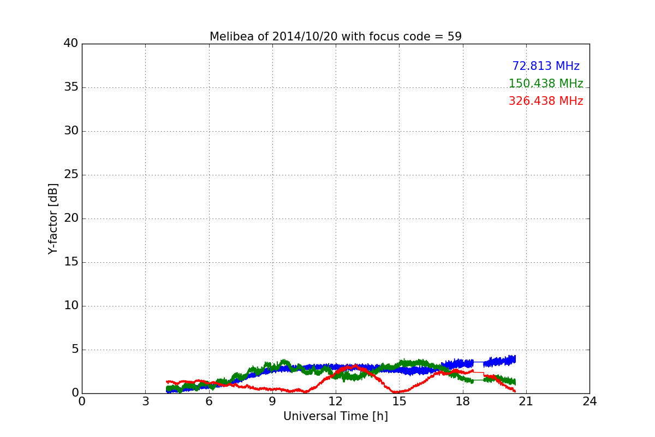655x437 pixels.
Task: Click the x-axis tick label 3
Action: pos(145,401)
